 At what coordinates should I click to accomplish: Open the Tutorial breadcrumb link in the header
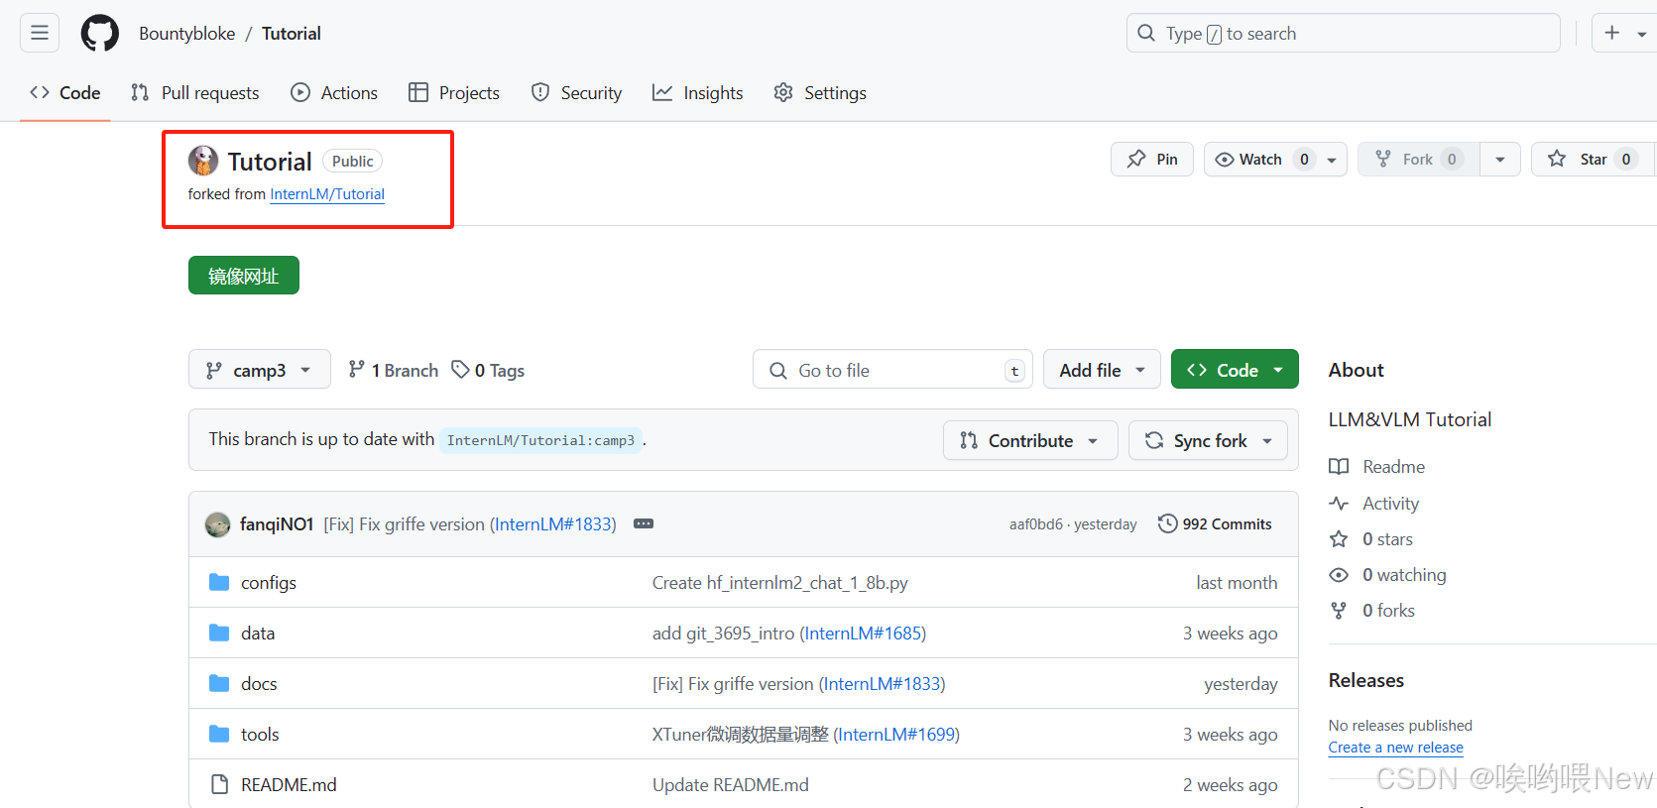coord(292,33)
